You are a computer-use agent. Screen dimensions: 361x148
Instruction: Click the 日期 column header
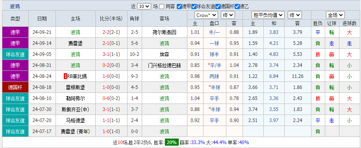(x=42, y=18)
